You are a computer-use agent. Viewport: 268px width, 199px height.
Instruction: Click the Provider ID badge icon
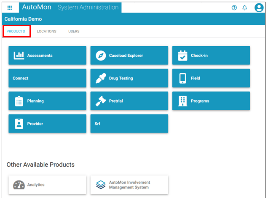[x=19, y=124]
